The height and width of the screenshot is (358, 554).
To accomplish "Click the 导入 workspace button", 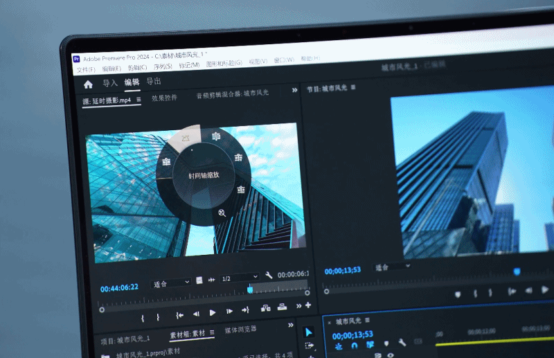I will pos(110,83).
